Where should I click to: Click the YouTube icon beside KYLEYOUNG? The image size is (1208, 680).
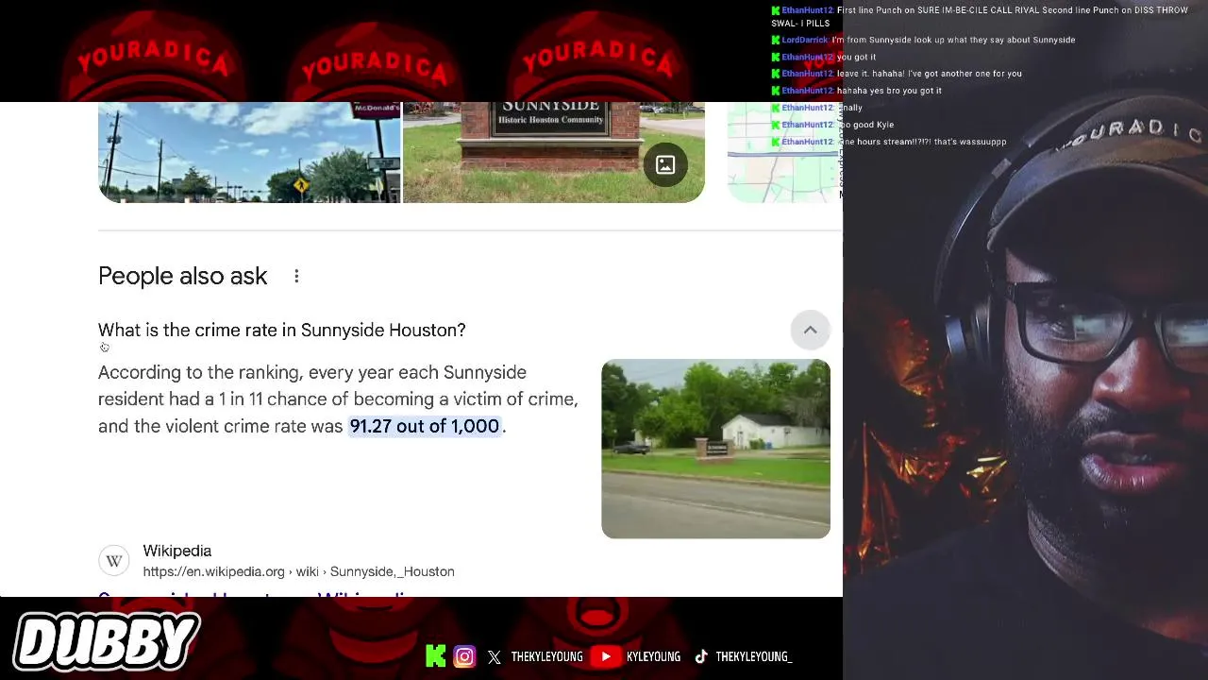(606, 656)
